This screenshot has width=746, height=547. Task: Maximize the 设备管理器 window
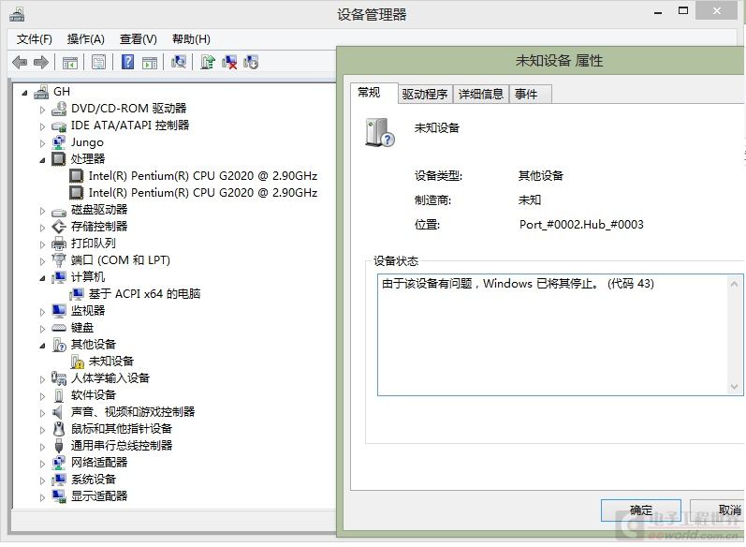(682, 11)
